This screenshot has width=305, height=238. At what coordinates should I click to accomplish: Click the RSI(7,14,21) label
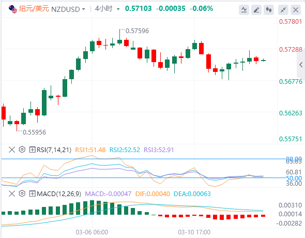(54, 150)
